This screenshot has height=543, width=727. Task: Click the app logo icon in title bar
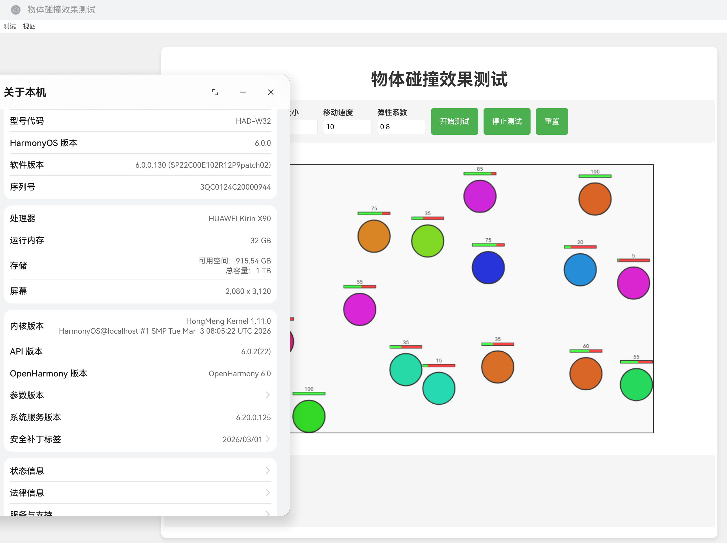click(x=15, y=10)
